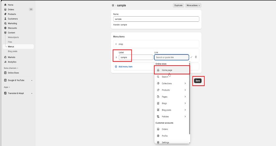Expand Blog posts submenu chevron in dropdown
This screenshot has height=146, width=276.
185,110
